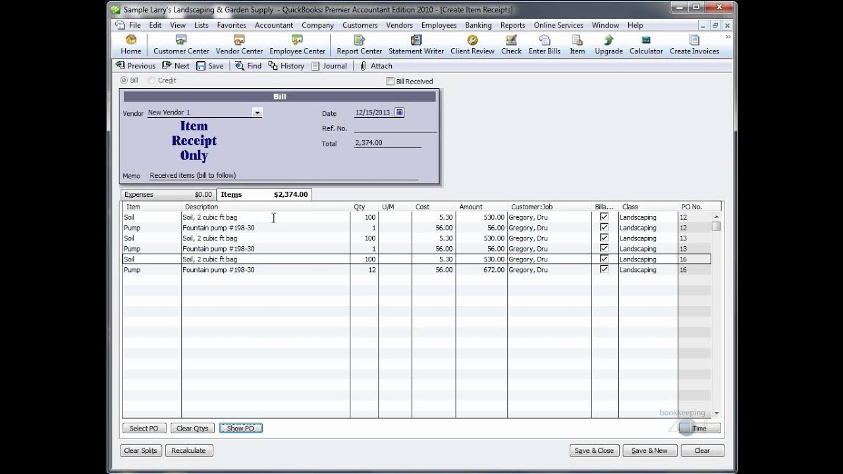The height and width of the screenshot is (474, 843).
Task: Open transaction History
Action: tap(286, 66)
